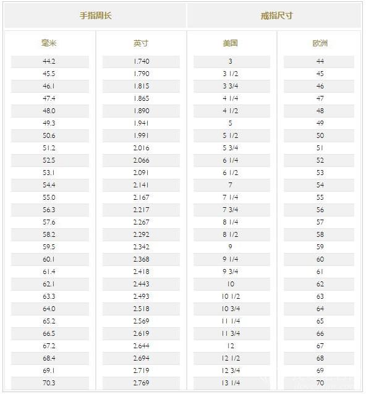This screenshot has height=394, width=366.
Task: Click the 戒指尺寸 header
Action: (276, 15)
